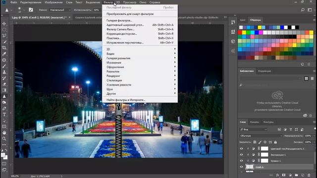
Task: Select the Eraser tool
Action: point(4,84)
